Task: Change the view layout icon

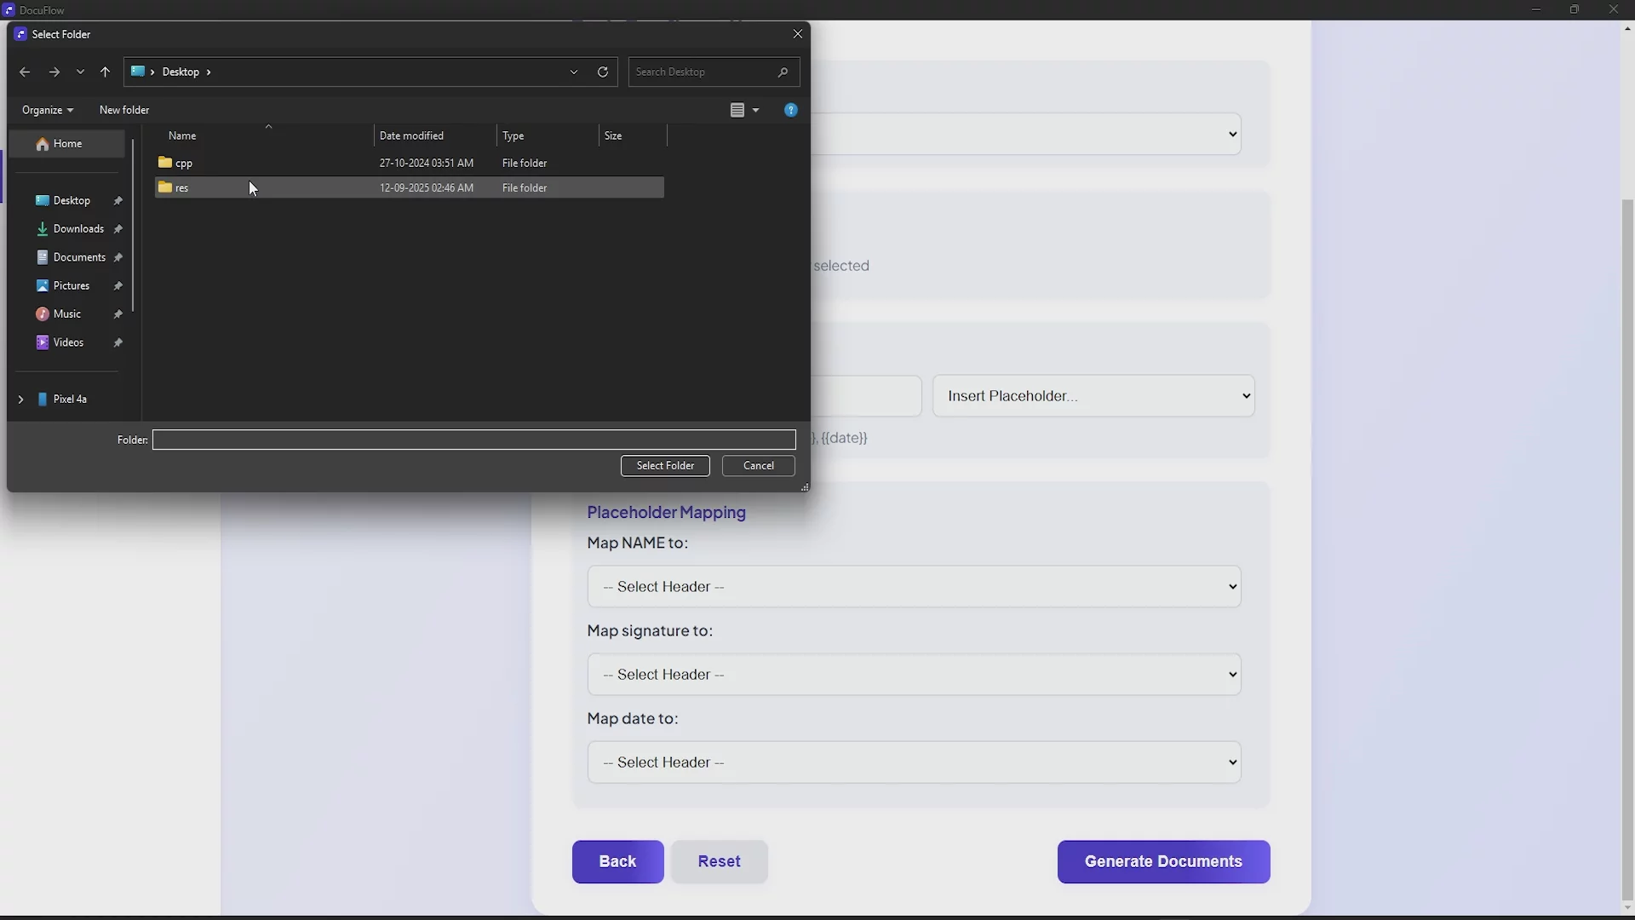Action: point(737,110)
